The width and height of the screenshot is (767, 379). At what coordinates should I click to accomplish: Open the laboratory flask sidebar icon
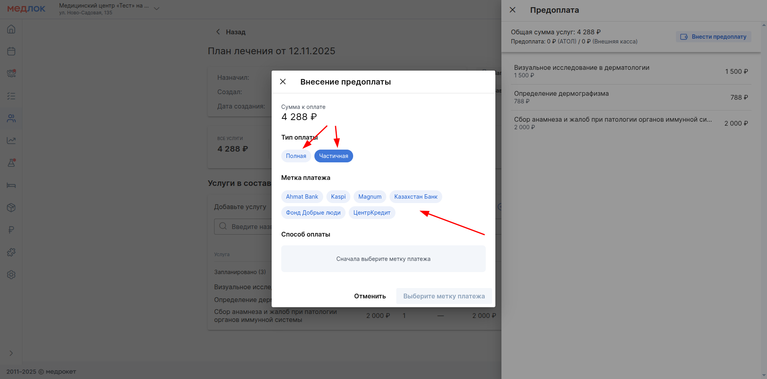click(11, 163)
